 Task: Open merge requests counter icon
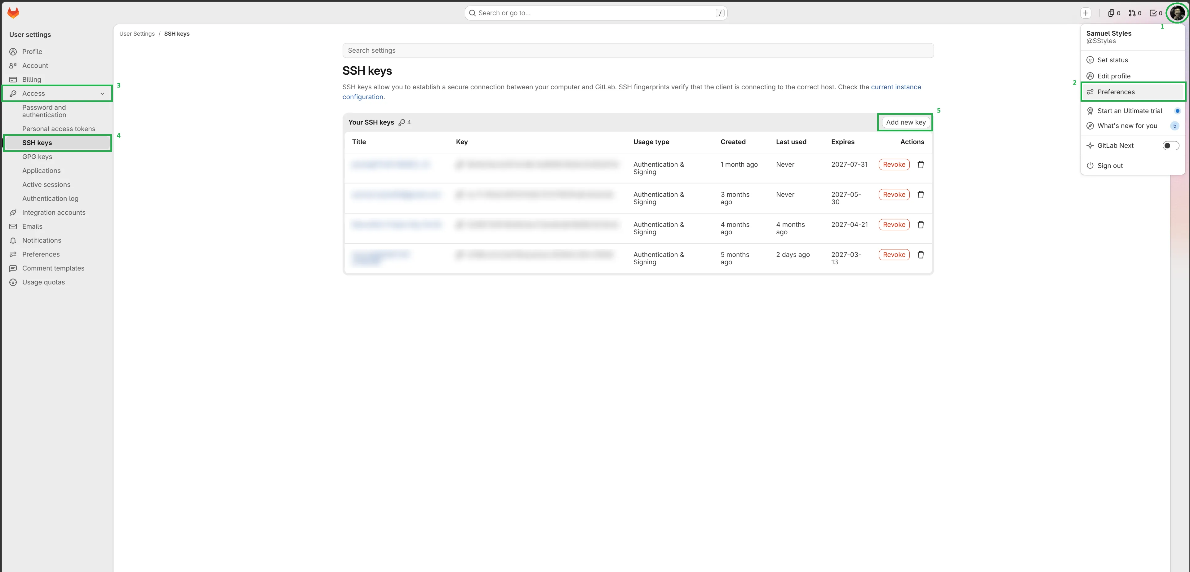click(x=1134, y=13)
